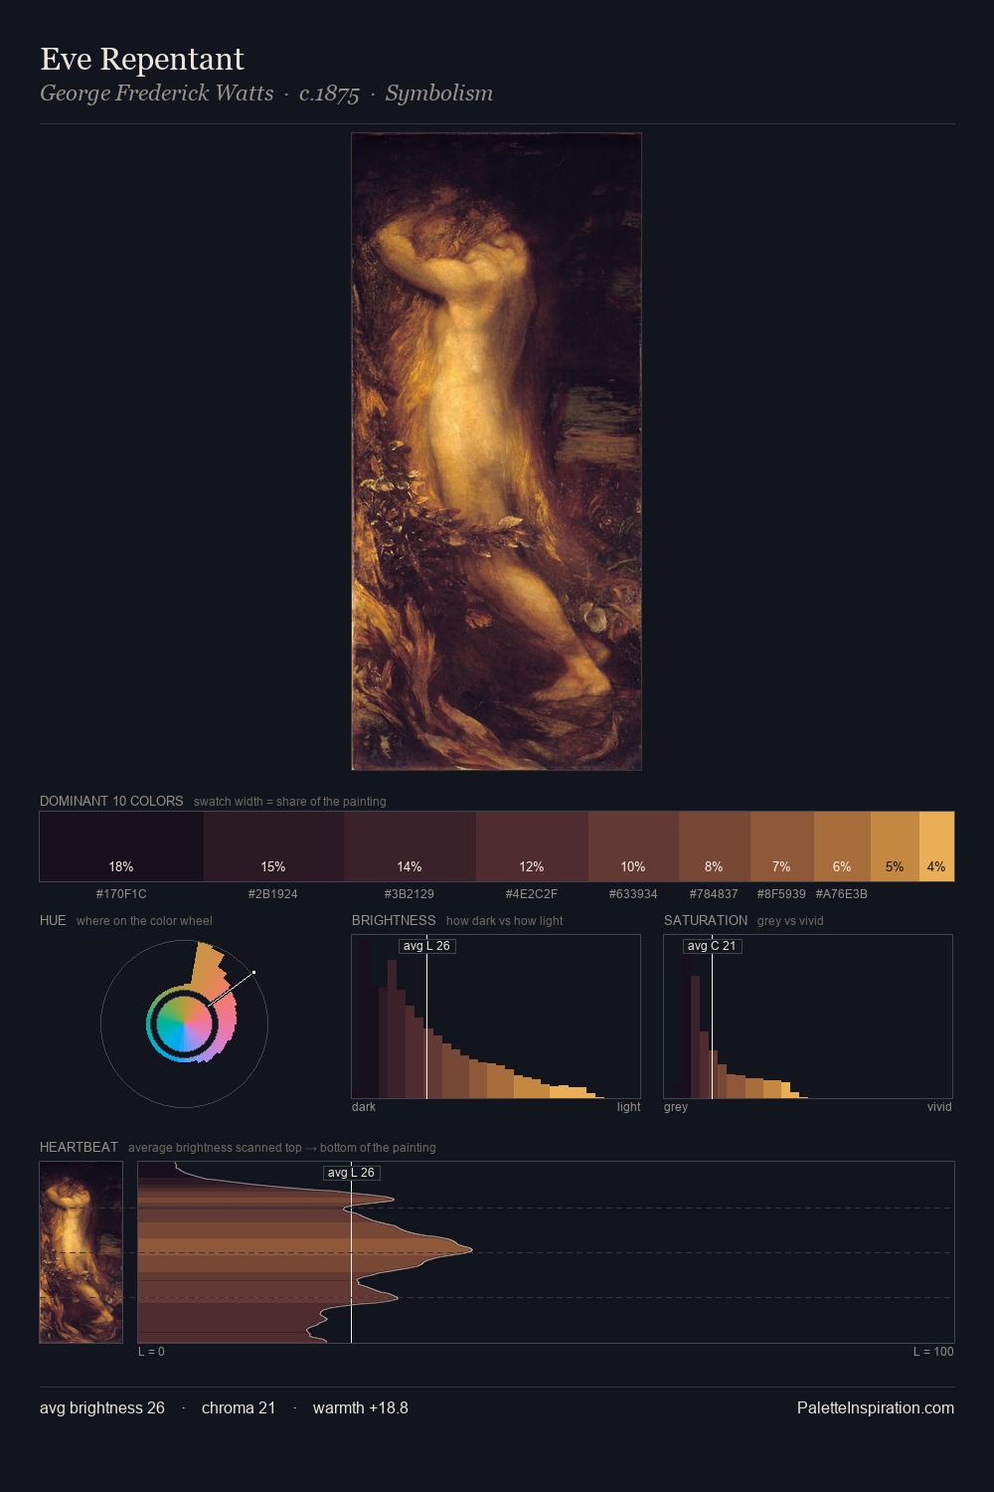
Task: Click the 'HEARTBEAT' section heading
Action: coord(79,1147)
